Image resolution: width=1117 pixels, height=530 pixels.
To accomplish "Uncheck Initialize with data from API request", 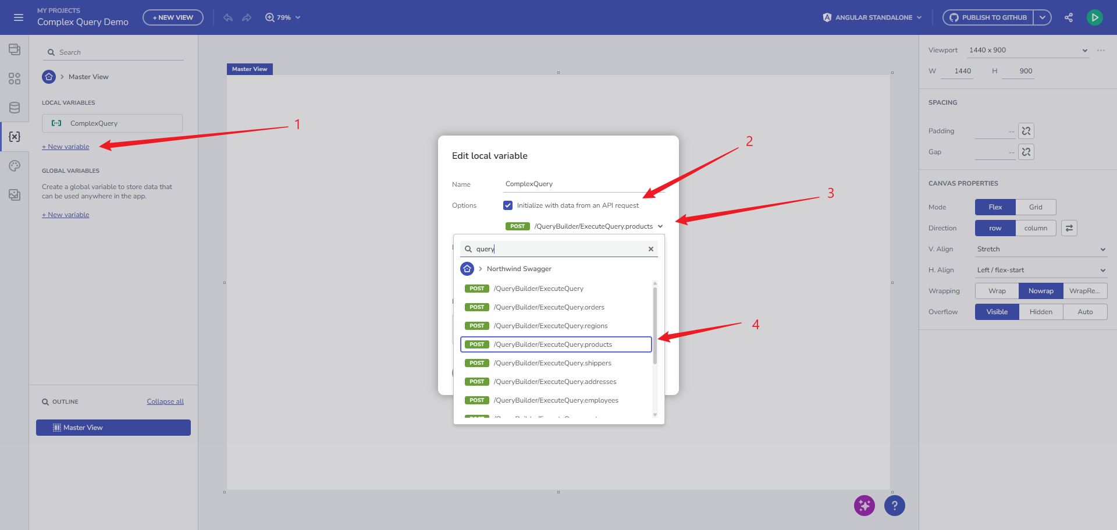I will click(x=508, y=205).
